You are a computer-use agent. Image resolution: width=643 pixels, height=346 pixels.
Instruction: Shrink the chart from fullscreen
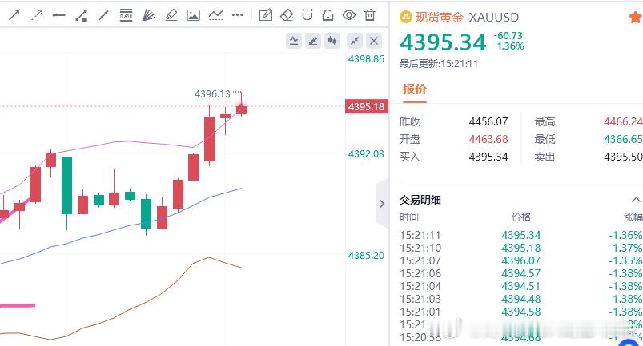pos(354,41)
